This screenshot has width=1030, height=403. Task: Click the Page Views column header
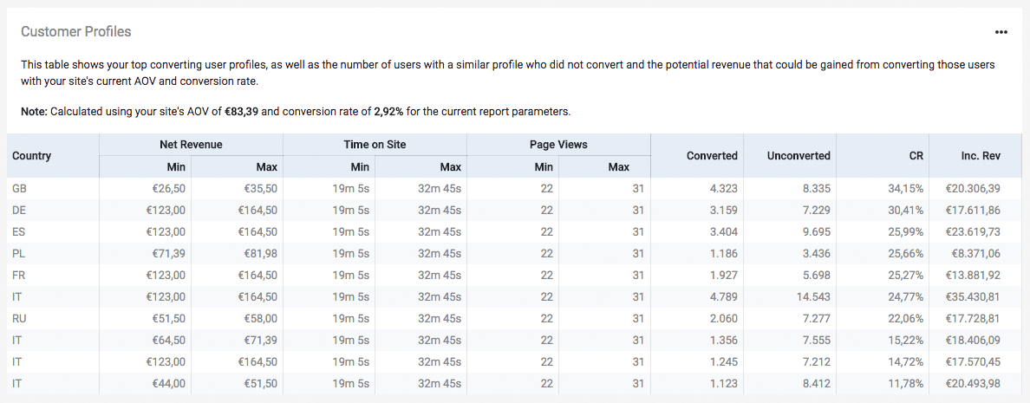click(558, 145)
